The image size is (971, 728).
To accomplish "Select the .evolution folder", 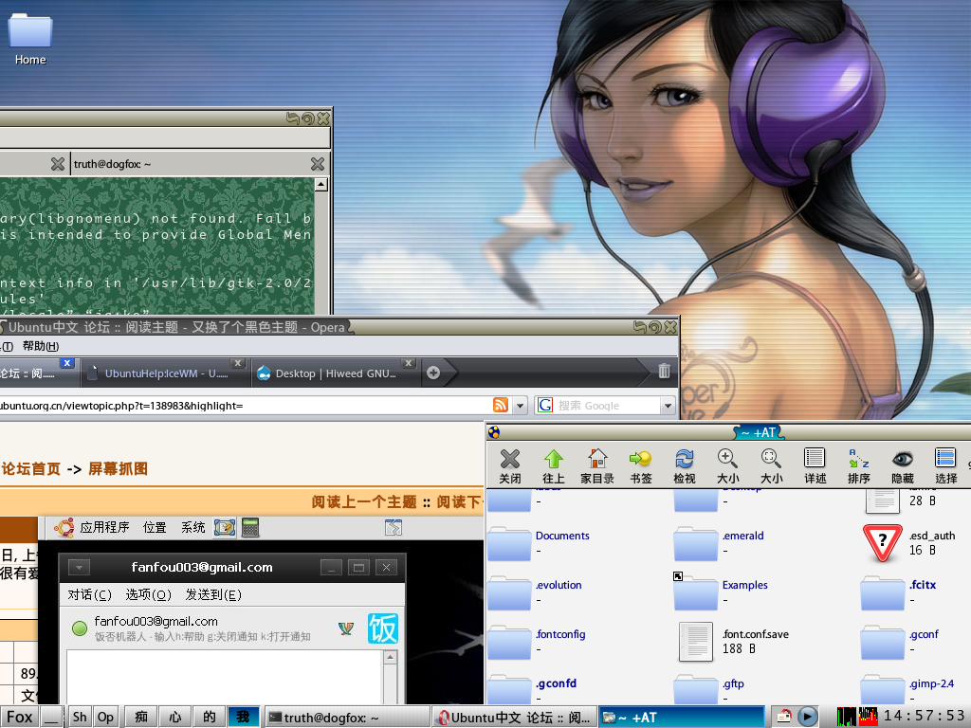I will [x=509, y=592].
